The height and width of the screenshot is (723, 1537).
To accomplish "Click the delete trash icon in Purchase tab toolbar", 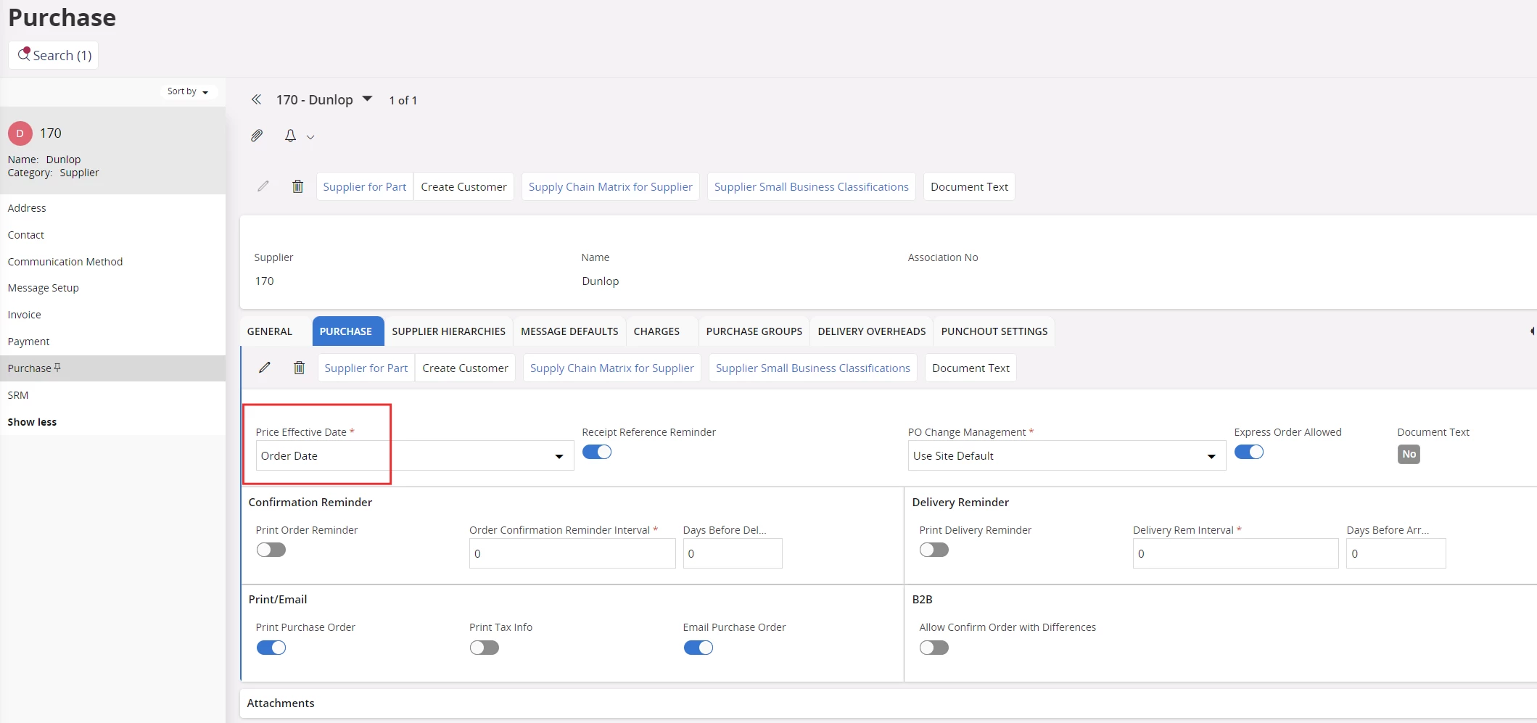I will [x=299, y=368].
